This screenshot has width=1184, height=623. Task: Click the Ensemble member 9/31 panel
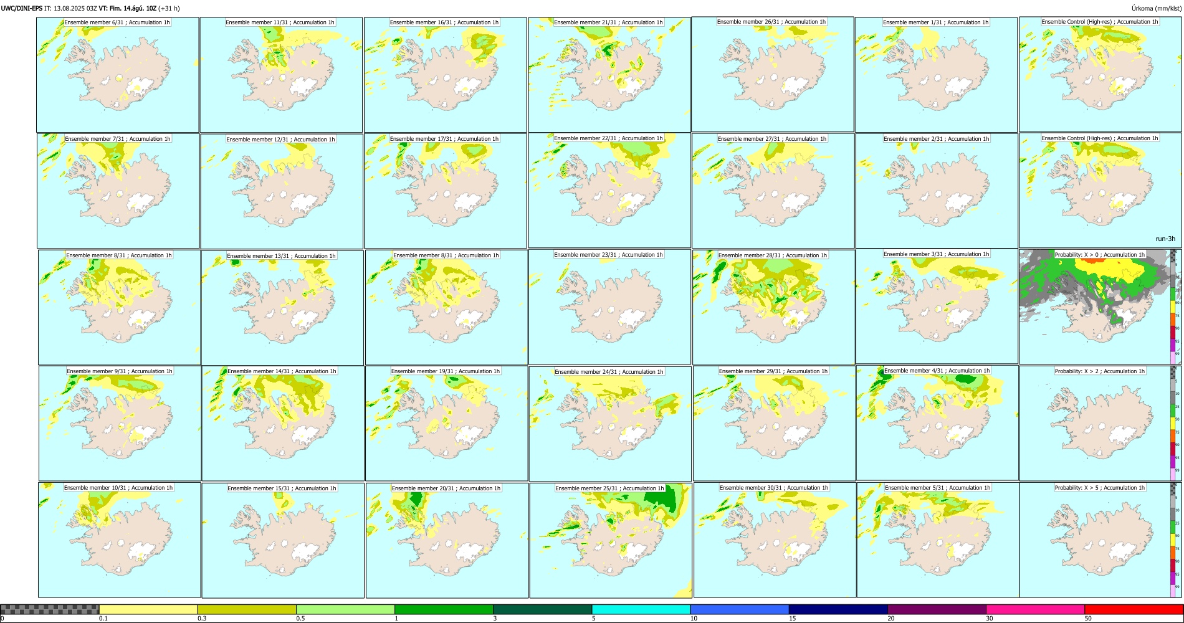coord(120,423)
